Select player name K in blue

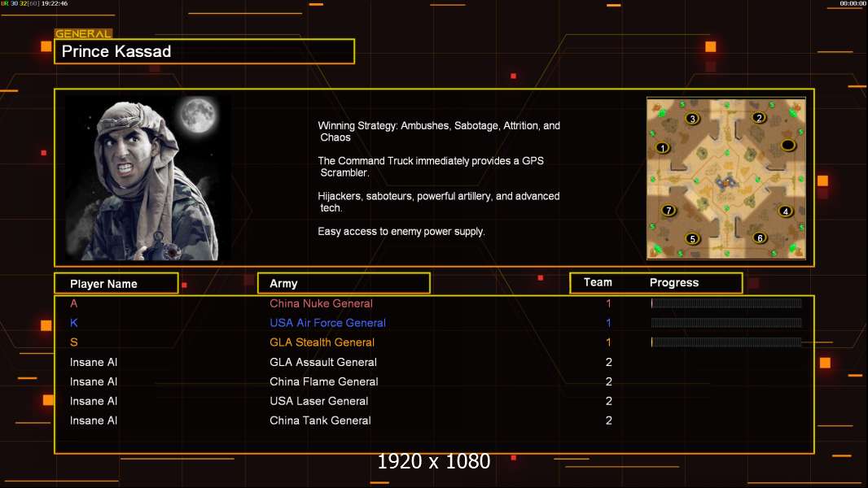(x=73, y=323)
